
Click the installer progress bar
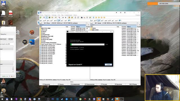click(x=87, y=44)
